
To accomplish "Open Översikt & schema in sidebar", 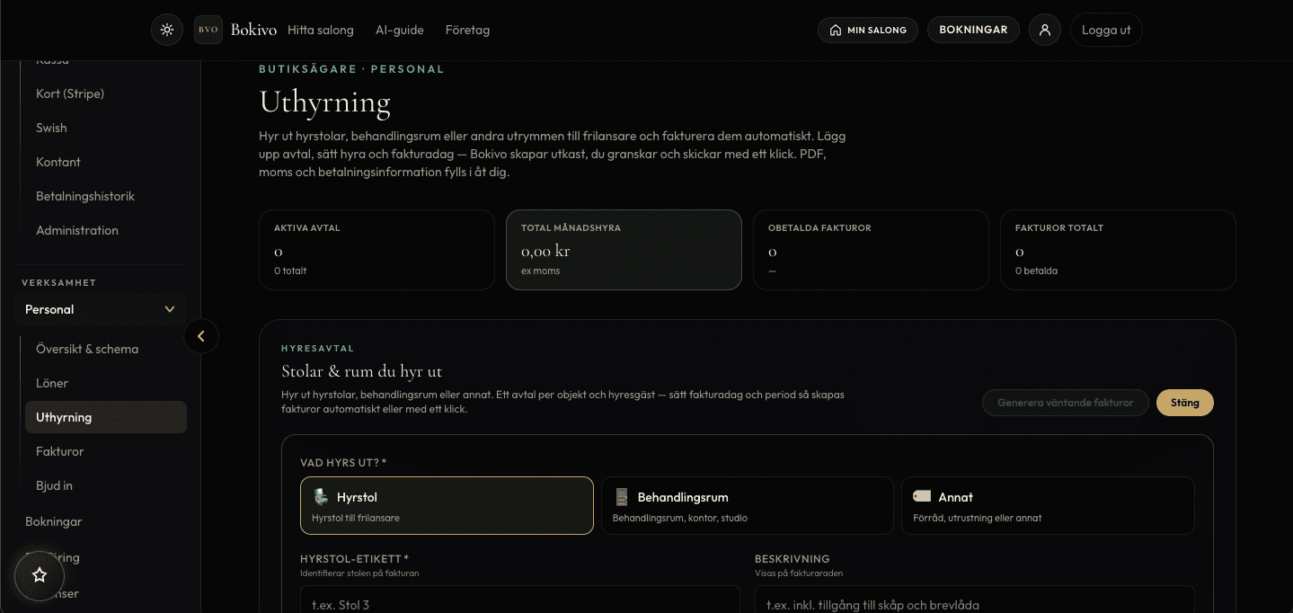I will (106, 349).
